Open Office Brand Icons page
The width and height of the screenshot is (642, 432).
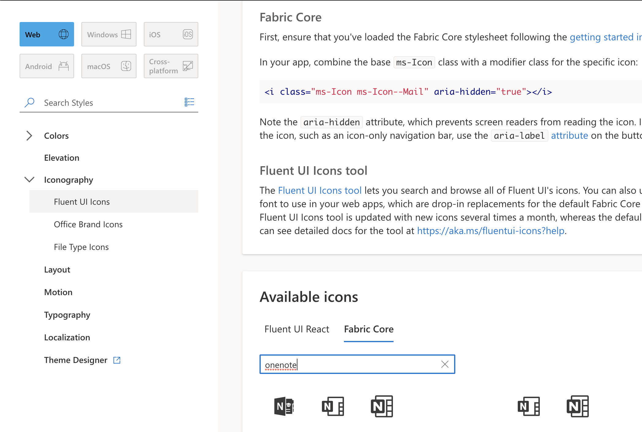pos(88,224)
